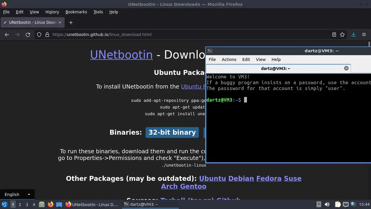371x209 pixels.
Task: Open Firefox Tools menu
Action: pos(98,12)
